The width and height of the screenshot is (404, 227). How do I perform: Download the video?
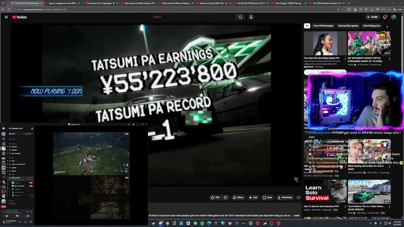285,197
